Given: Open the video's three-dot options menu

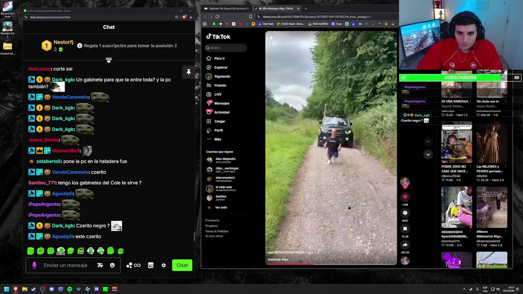Looking at the screenshot, I should 390,38.
